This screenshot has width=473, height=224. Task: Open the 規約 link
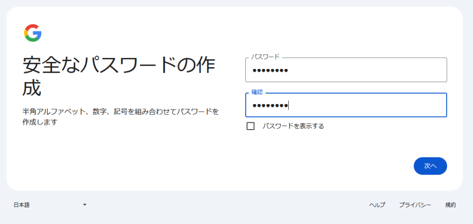tap(450, 205)
